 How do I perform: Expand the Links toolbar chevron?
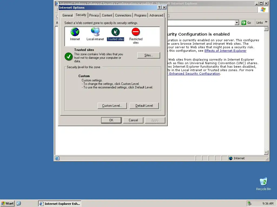[x=266, y=22]
